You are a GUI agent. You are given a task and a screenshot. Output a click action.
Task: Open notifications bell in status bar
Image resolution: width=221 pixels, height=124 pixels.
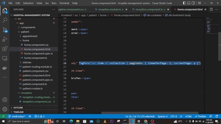coord(217,116)
